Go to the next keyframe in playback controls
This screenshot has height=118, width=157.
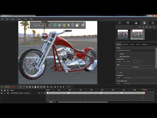41,87
